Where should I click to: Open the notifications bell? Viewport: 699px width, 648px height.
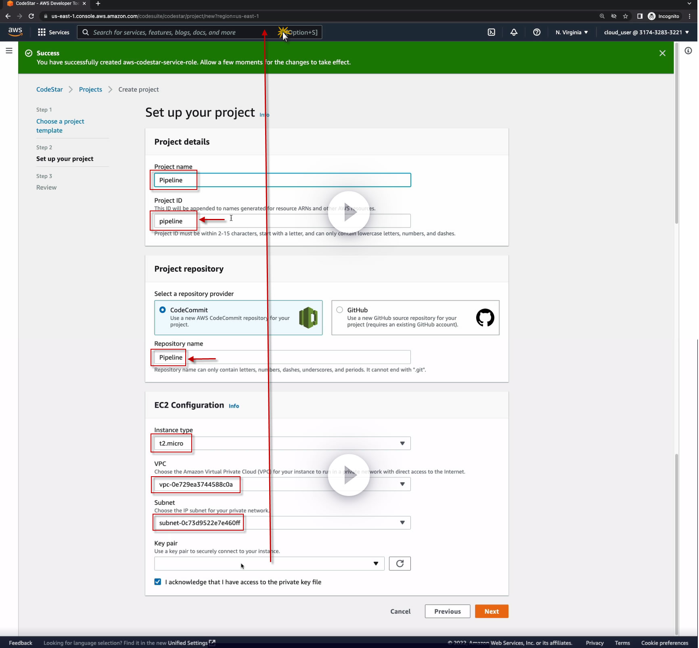tap(514, 32)
